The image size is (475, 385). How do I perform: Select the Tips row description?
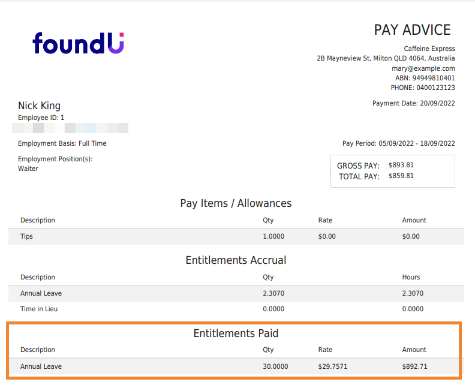(x=26, y=236)
